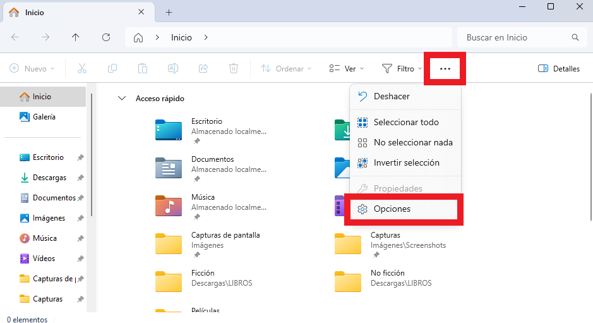Viewport: 593px width, 323px height.
Task: Expand chevron before Inicio in address bar
Action: coord(157,37)
